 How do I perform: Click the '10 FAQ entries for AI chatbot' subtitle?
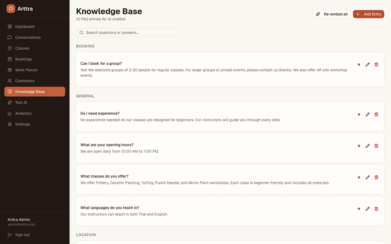pyautogui.click(x=101, y=19)
